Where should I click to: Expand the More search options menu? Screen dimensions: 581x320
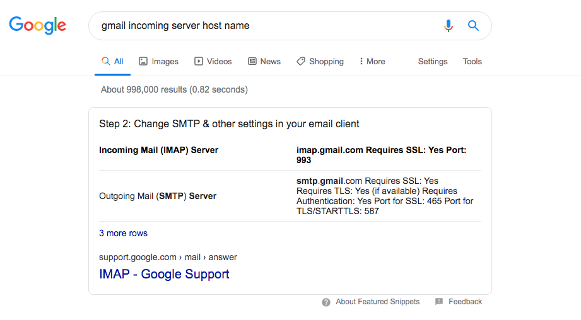coord(372,61)
